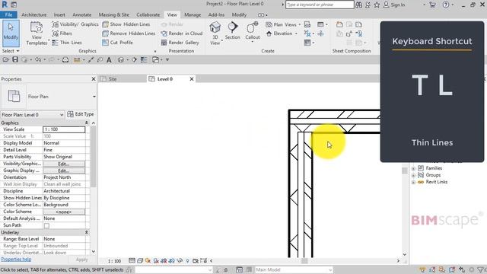Click the Print icon

click(65, 59)
